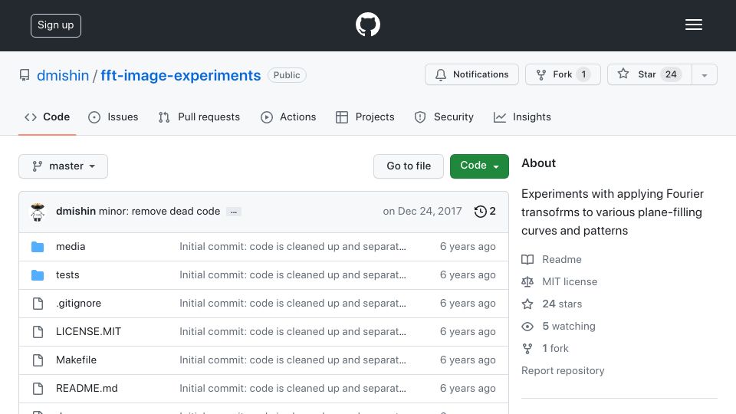The image size is (736, 414).
Task: Click dmishin author name in commit row
Action: point(76,212)
